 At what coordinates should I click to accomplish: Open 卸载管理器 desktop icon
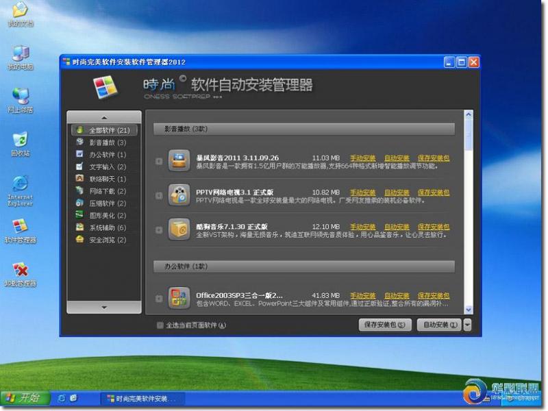[x=20, y=271]
